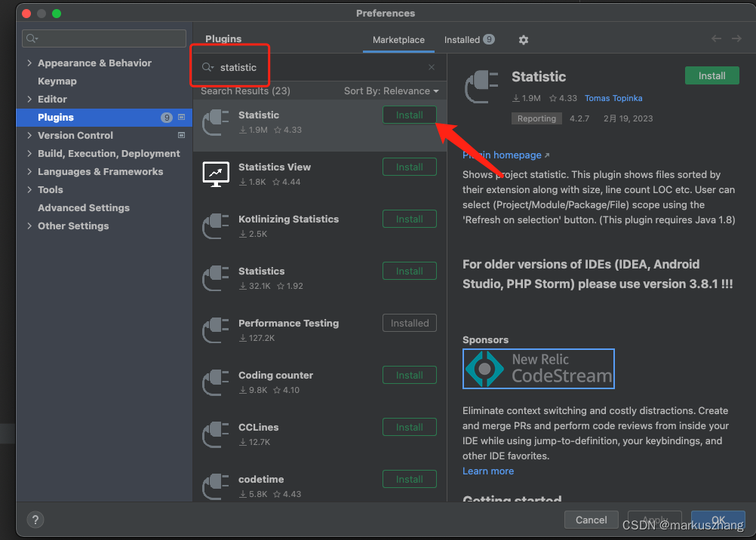Select the Statistics View result row title
This screenshot has height=540, width=756.
(275, 167)
